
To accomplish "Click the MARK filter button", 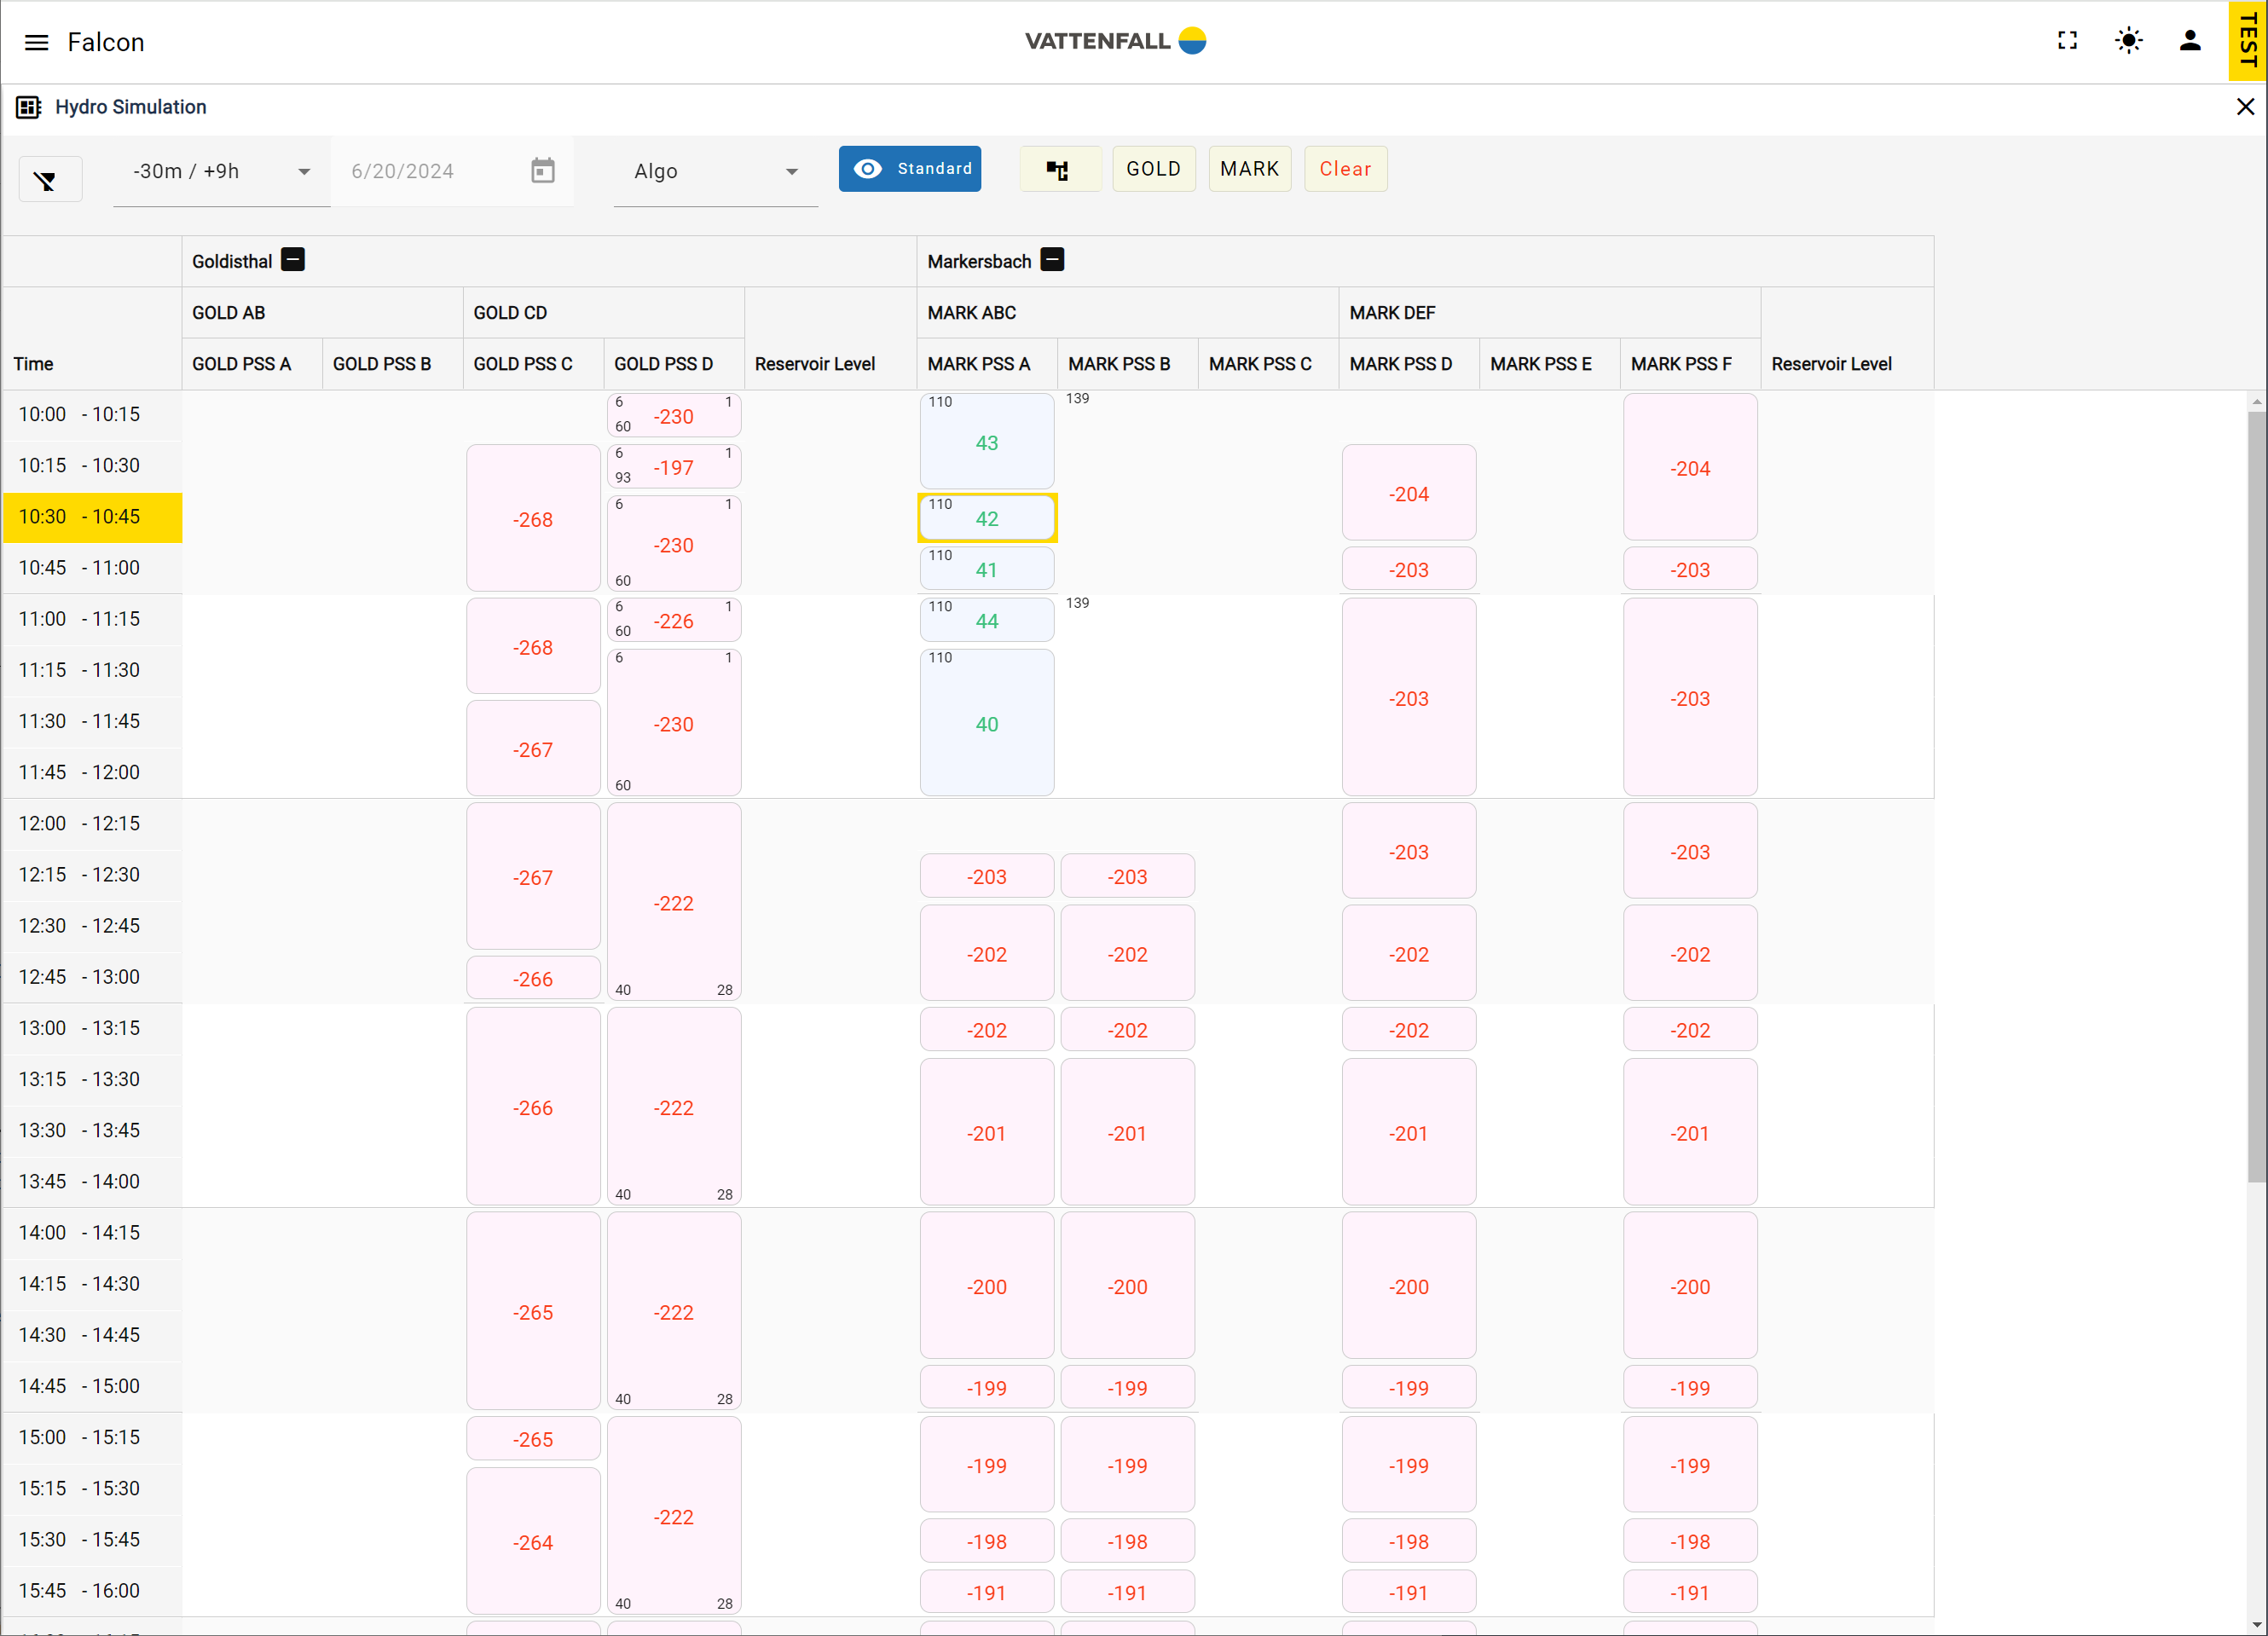I will 1249,169.
